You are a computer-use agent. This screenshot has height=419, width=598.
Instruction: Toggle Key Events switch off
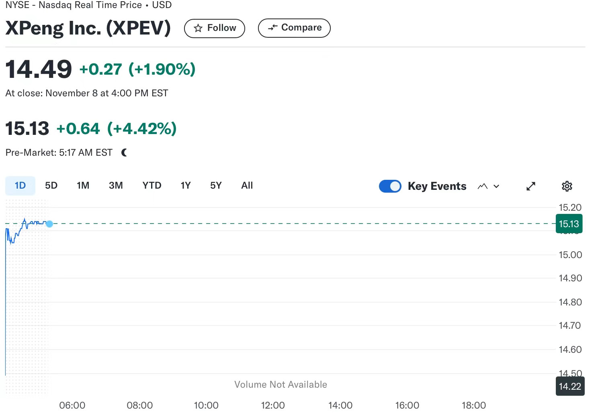(390, 186)
